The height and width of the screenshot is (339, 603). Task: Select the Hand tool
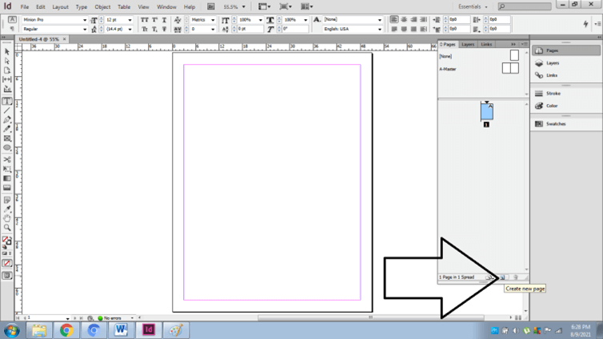pos(7,219)
